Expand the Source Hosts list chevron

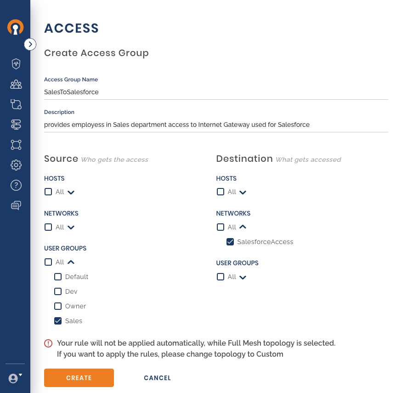(71, 193)
